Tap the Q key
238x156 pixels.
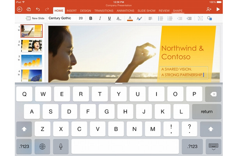coord(24,94)
